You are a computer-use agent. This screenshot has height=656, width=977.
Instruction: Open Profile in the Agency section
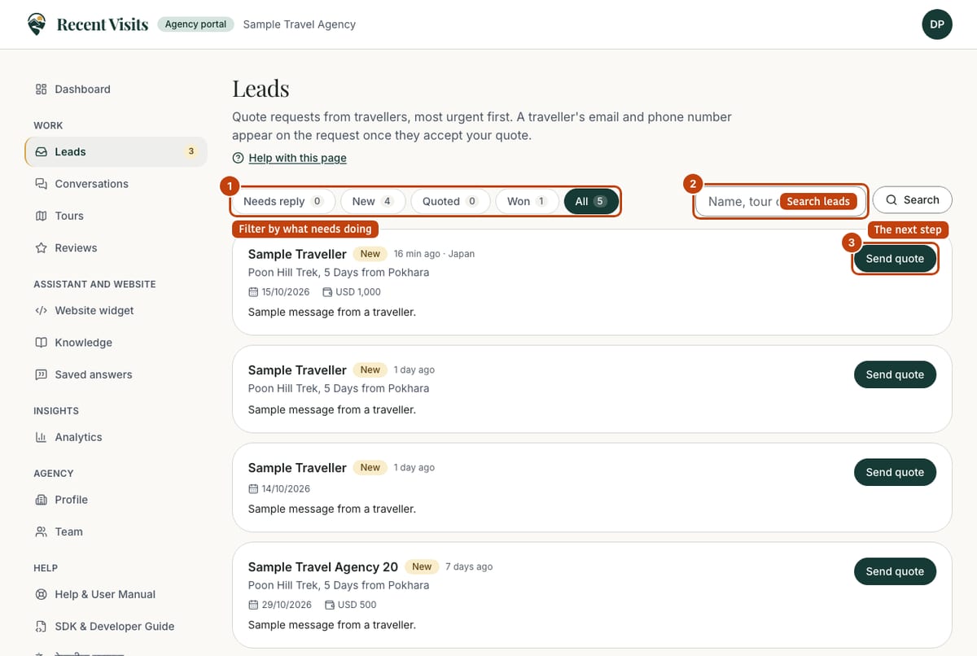[116, 500]
